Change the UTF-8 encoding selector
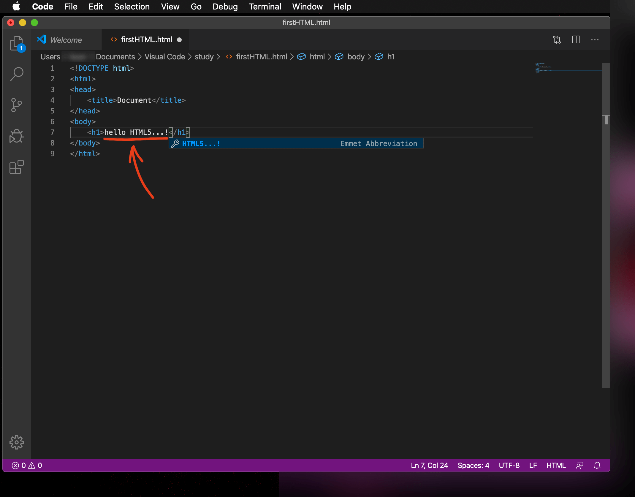 pos(509,466)
